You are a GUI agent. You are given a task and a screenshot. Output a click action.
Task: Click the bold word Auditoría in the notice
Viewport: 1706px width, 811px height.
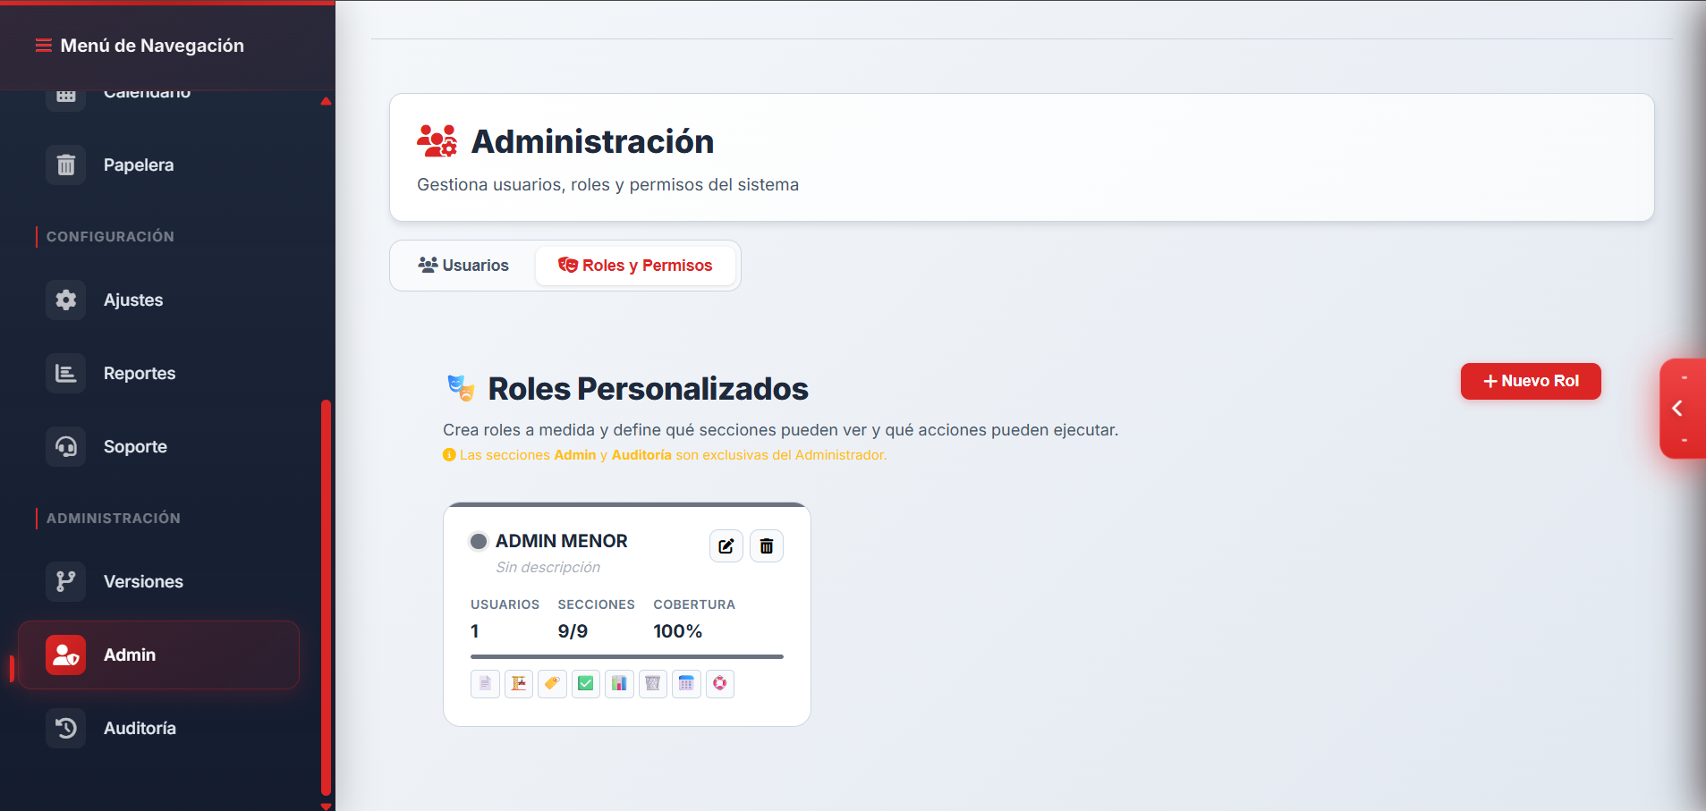tap(641, 455)
